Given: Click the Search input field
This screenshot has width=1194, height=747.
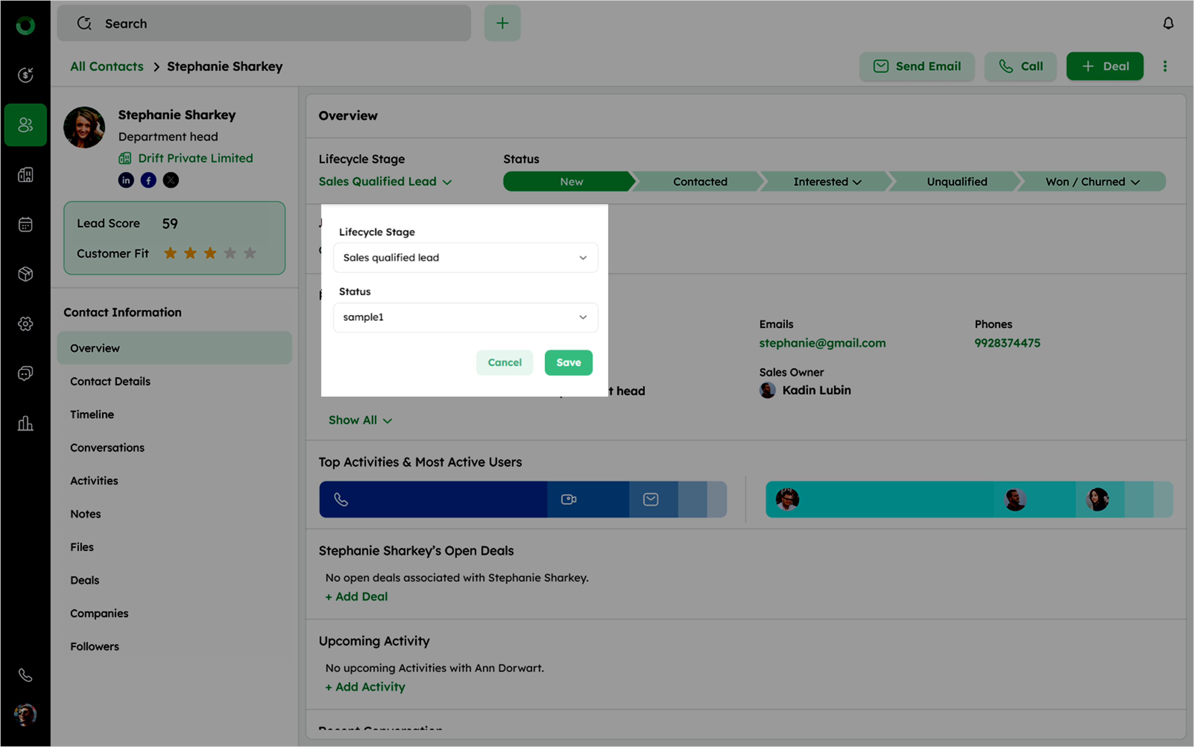Looking at the screenshot, I should (264, 23).
